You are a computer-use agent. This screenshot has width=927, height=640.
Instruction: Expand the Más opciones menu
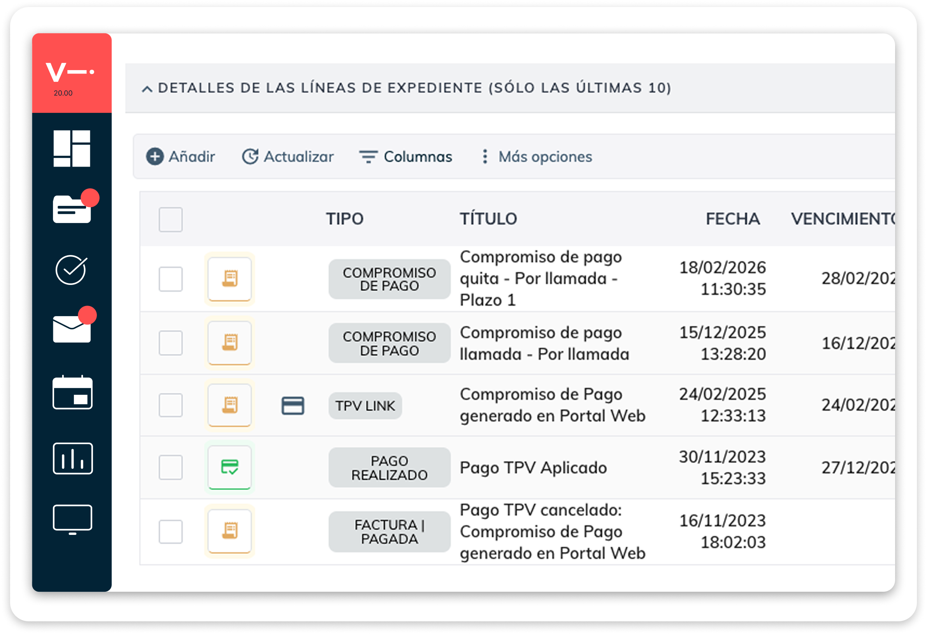click(536, 157)
